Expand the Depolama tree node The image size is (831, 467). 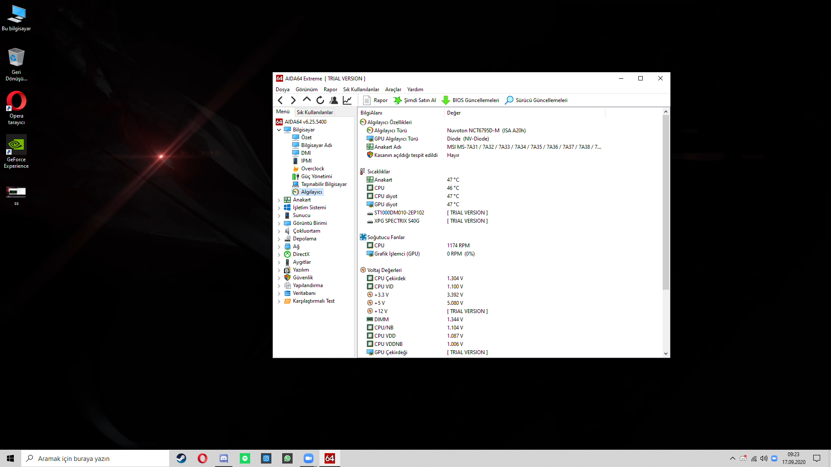click(x=279, y=239)
